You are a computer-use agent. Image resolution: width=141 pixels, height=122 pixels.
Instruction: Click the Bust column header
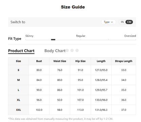[39, 61]
